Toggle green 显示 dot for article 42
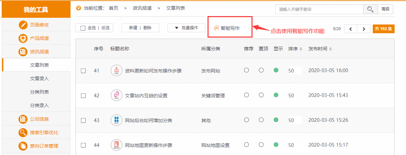Screen dimensions: 406x155 (x=276, y=95)
